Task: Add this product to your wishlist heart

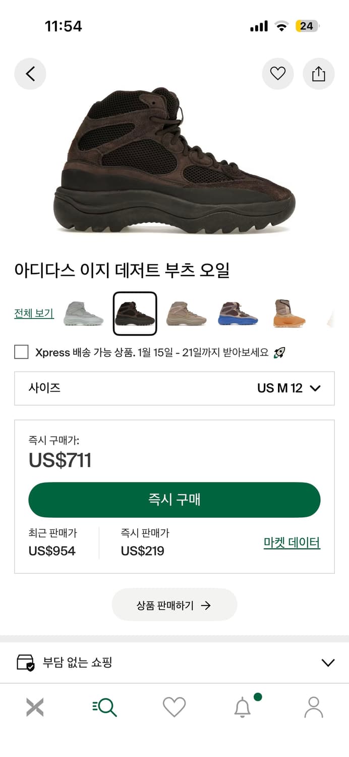Action: [x=278, y=74]
